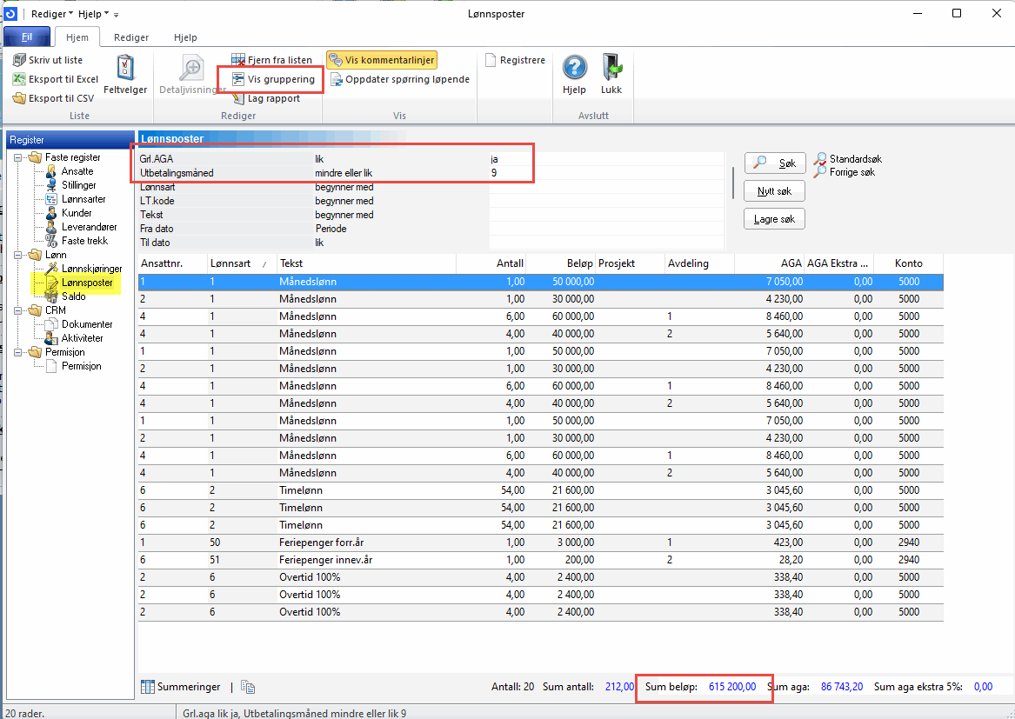Collapse the CRM tree folder
This screenshot has width=1015, height=719.
pos(18,310)
